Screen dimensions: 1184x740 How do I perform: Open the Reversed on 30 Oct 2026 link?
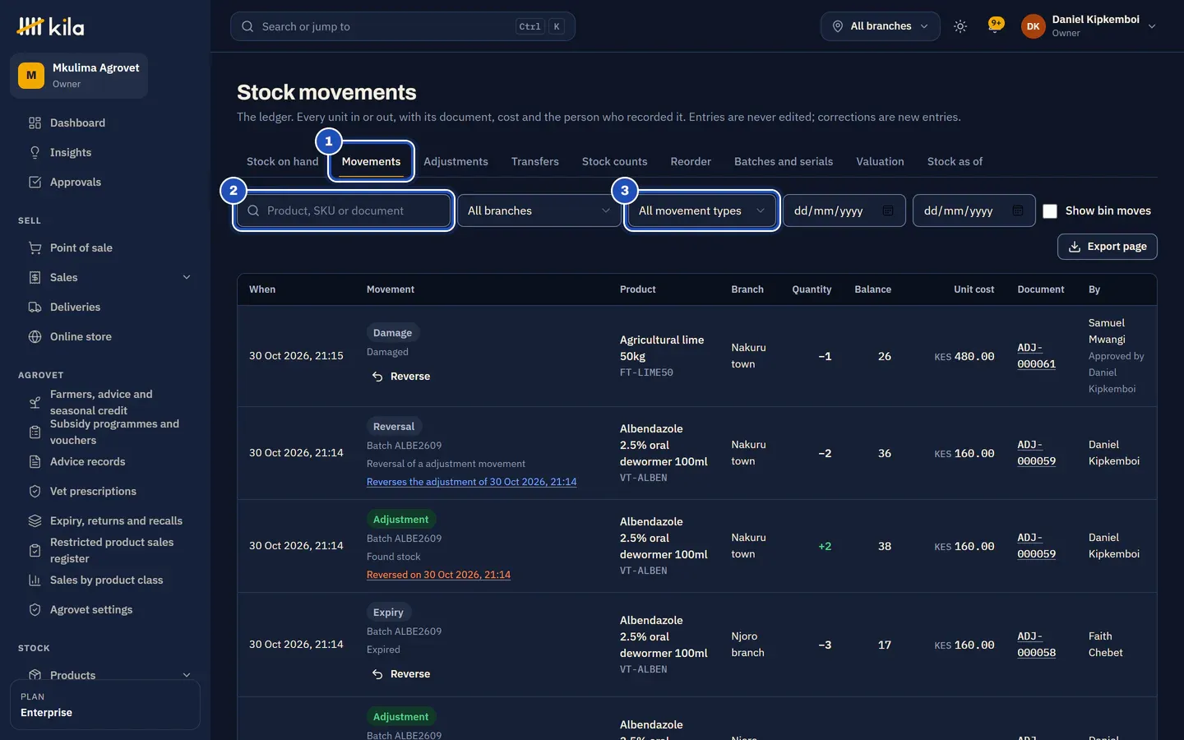pos(438,575)
